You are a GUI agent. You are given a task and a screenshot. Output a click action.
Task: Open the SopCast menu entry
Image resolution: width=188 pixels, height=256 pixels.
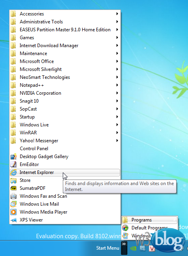pos(65,109)
